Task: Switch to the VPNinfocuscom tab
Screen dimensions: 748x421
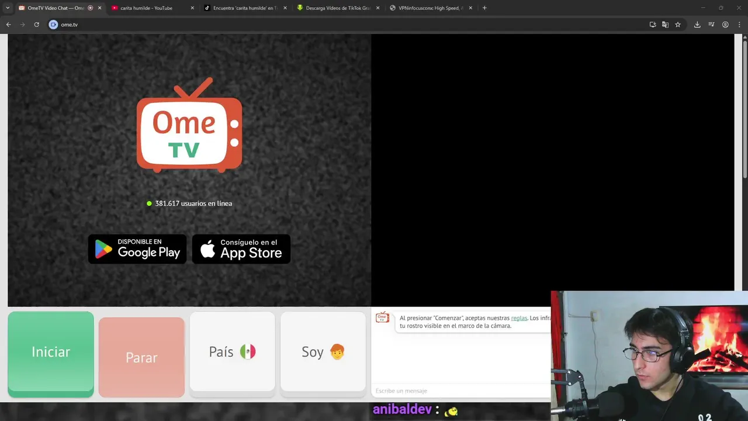Action: point(431,8)
